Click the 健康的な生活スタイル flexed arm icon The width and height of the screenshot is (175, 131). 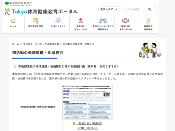tap(81, 20)
